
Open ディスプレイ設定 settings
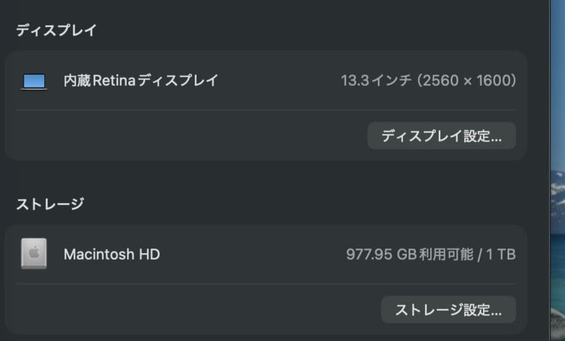pos(442,136)
